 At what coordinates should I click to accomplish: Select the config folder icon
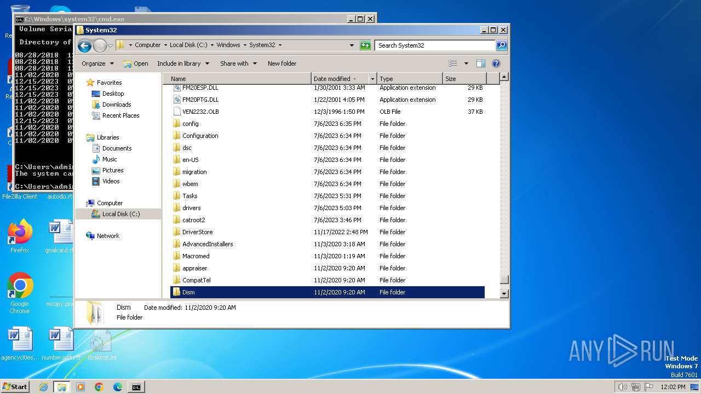click(177, 124)
